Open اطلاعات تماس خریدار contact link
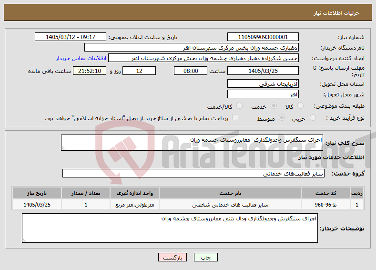Image resolution: width=376 pixels, height=270 pixels. coord(81,58)
